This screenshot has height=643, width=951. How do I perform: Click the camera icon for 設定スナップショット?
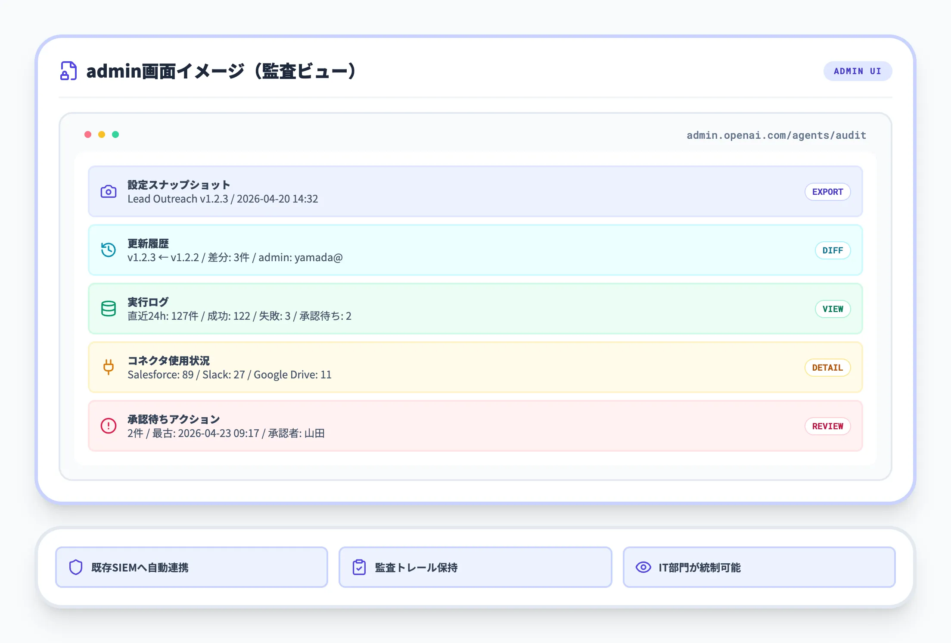point(109,191)
